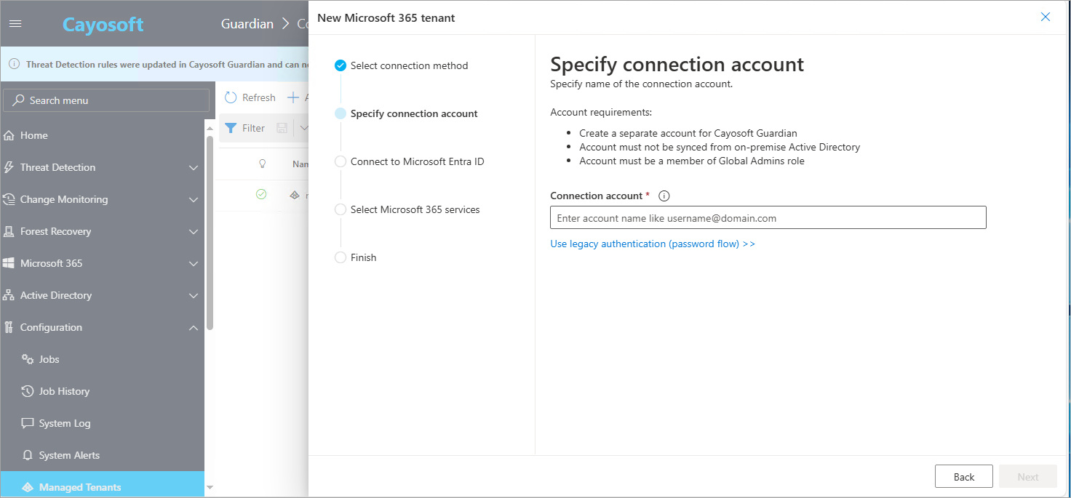Click Use legacy authentication link

653,244
